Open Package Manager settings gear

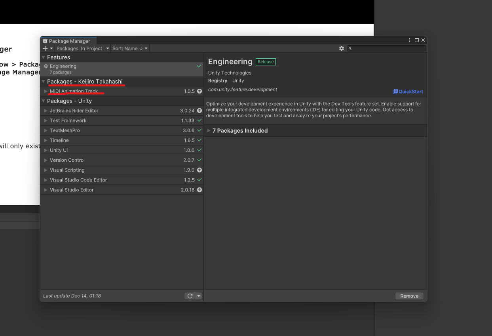[342, 48]
